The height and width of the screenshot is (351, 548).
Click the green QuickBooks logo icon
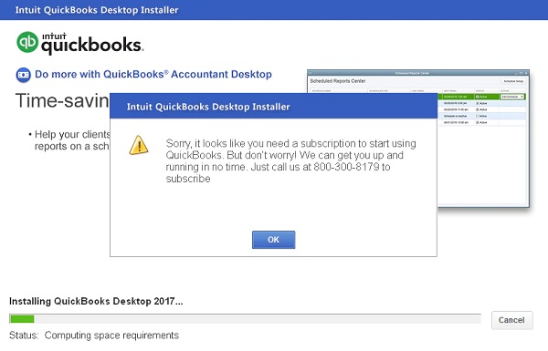[x=27, y=42]
